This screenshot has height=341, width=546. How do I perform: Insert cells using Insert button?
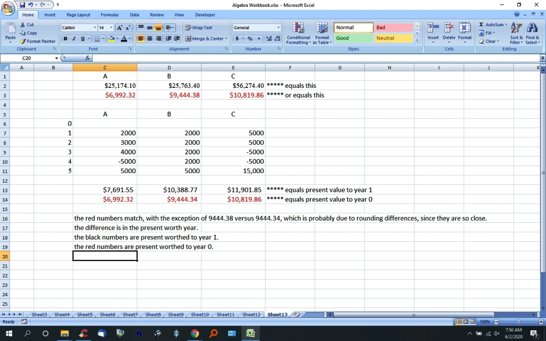pyautogui.click(x=433, y=33)
